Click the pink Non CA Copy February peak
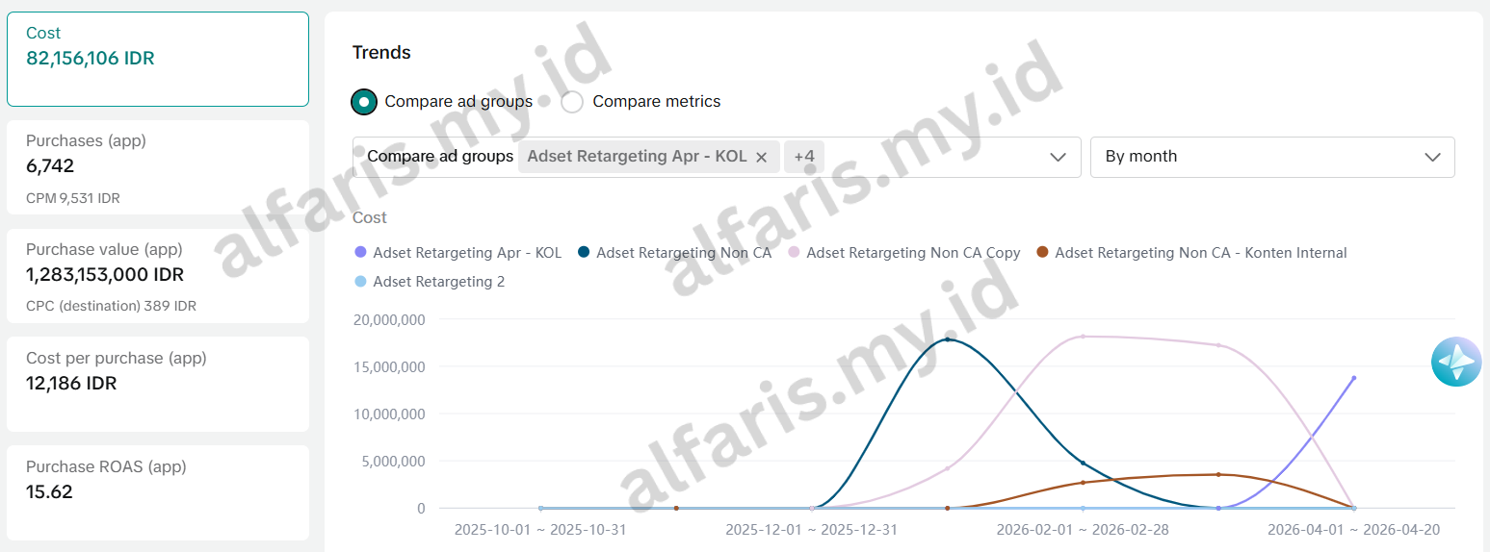The width and height of the screenshot is (1490, 552). pos(1083,337)
